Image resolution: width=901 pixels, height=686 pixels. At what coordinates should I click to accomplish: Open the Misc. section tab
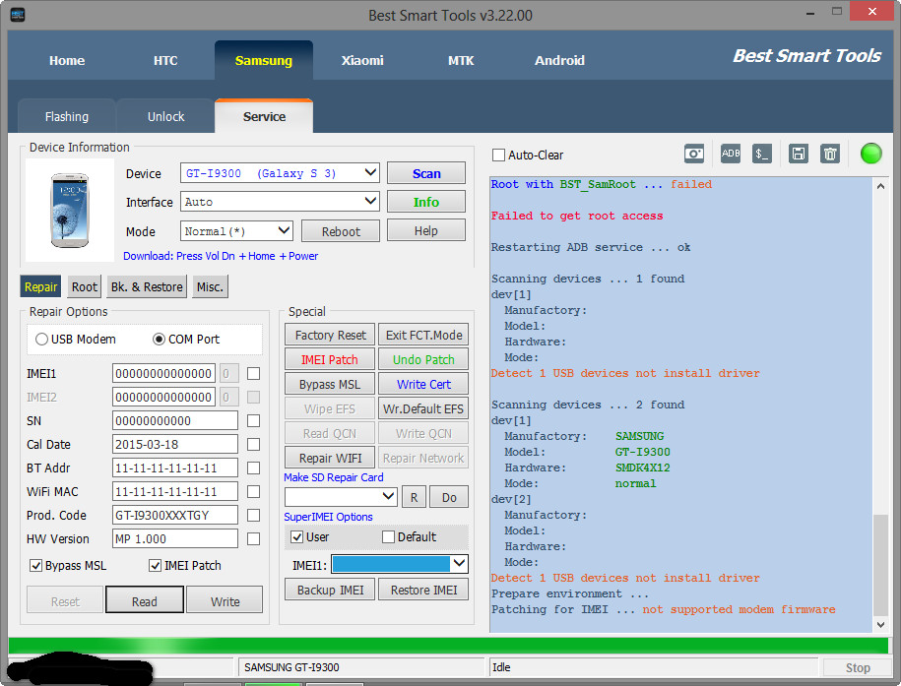click(x=210, y=286)
